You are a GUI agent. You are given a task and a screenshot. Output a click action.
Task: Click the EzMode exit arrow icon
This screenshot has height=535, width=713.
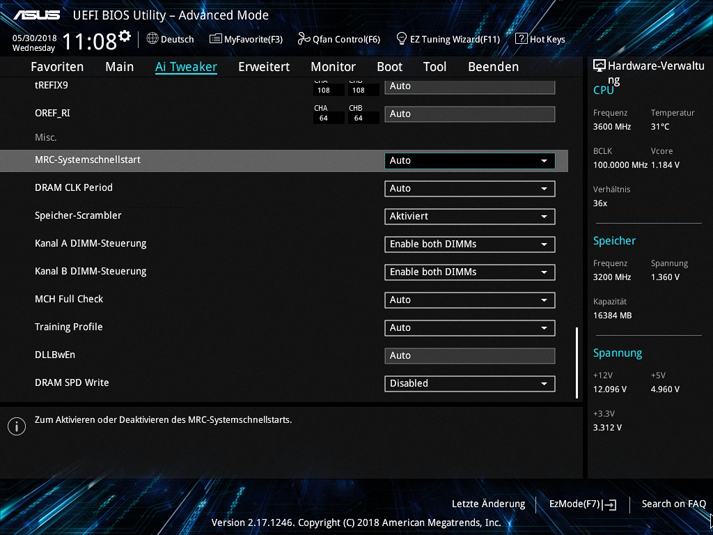click(x=609, y=504)
